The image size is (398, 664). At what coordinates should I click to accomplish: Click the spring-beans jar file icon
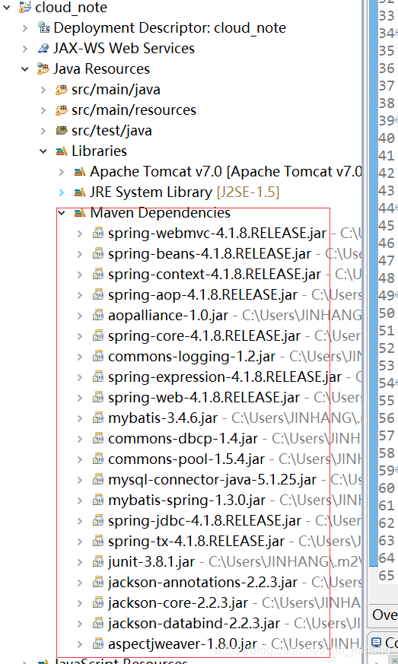tap(98, 253)
